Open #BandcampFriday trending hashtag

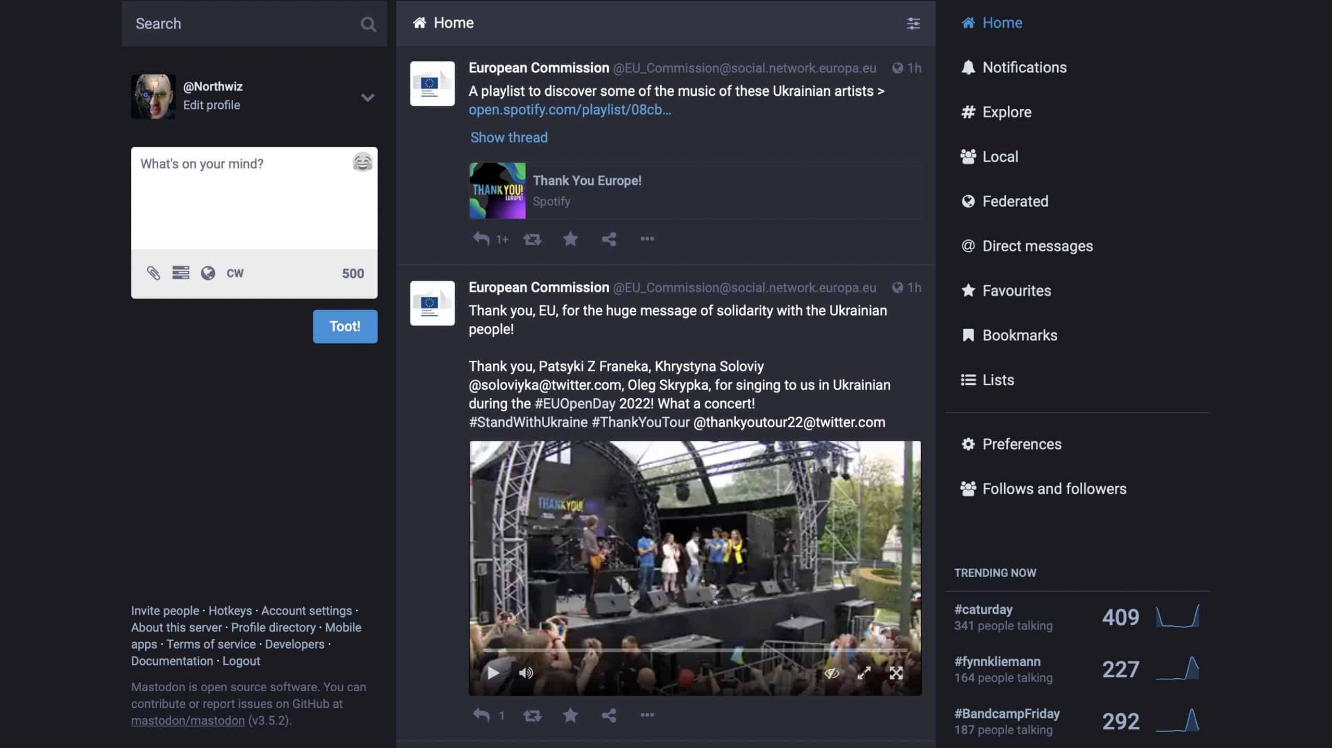click(1007, 713)
